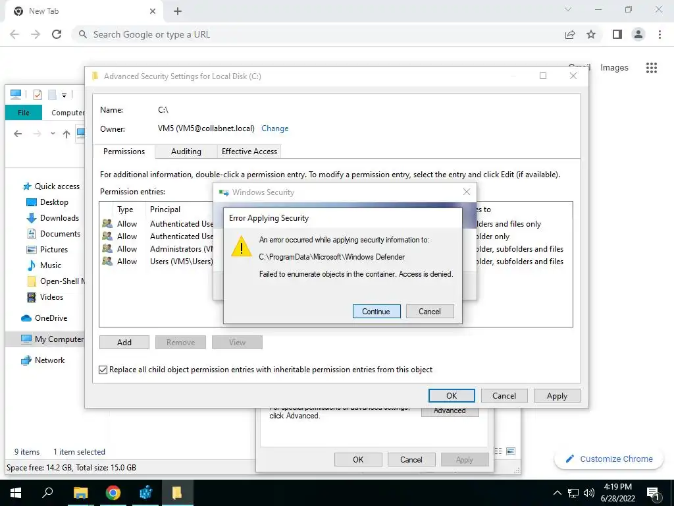
Task: Click Apply in Advanced Security Settings
Action: point(557,395)
